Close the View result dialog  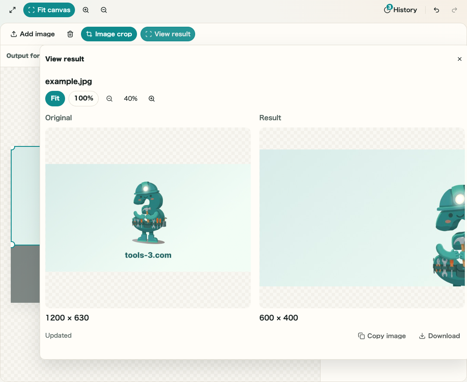(x=460, y=59)
